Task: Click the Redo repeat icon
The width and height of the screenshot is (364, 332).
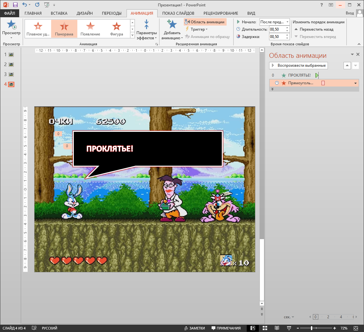Action: pyautogui.click(x=37, y=5)
